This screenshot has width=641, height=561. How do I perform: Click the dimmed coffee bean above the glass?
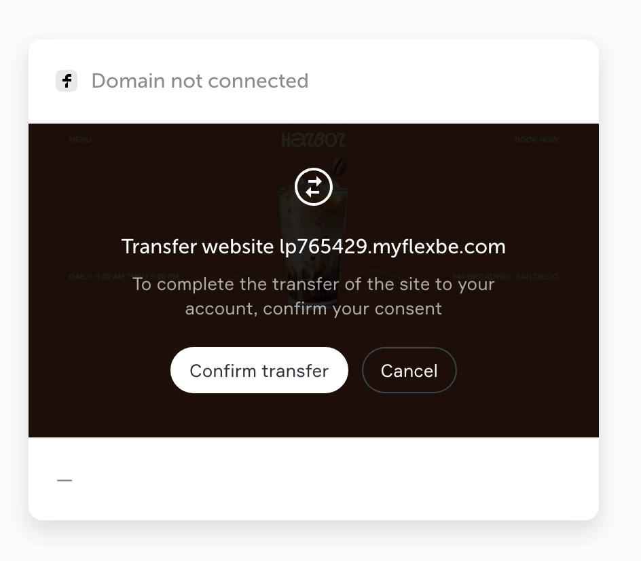339,167
